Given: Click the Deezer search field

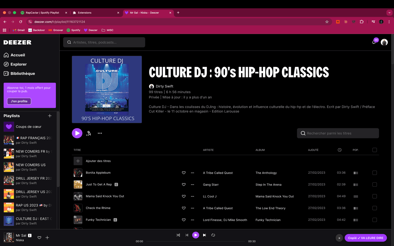Looking at the screenshot, I should [x=104, y=42].
